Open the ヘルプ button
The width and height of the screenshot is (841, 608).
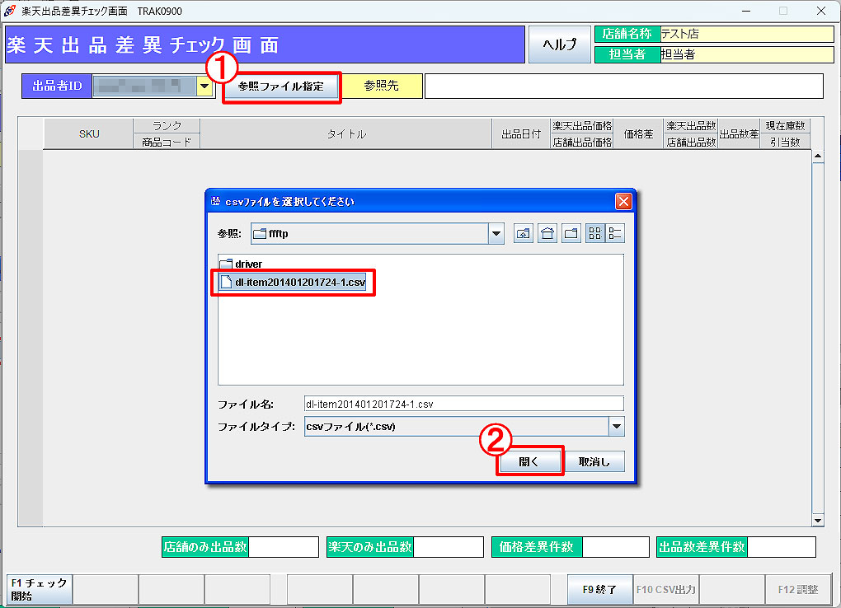[559, 44]
